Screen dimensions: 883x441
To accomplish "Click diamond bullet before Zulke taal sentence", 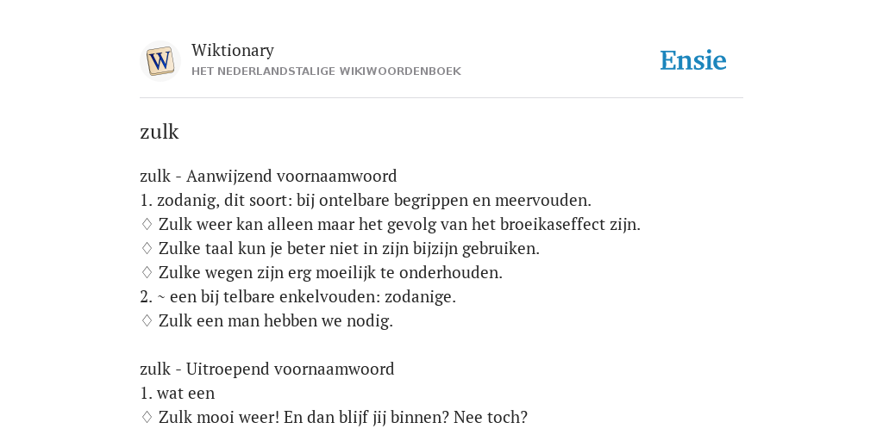I will [147, 249].
